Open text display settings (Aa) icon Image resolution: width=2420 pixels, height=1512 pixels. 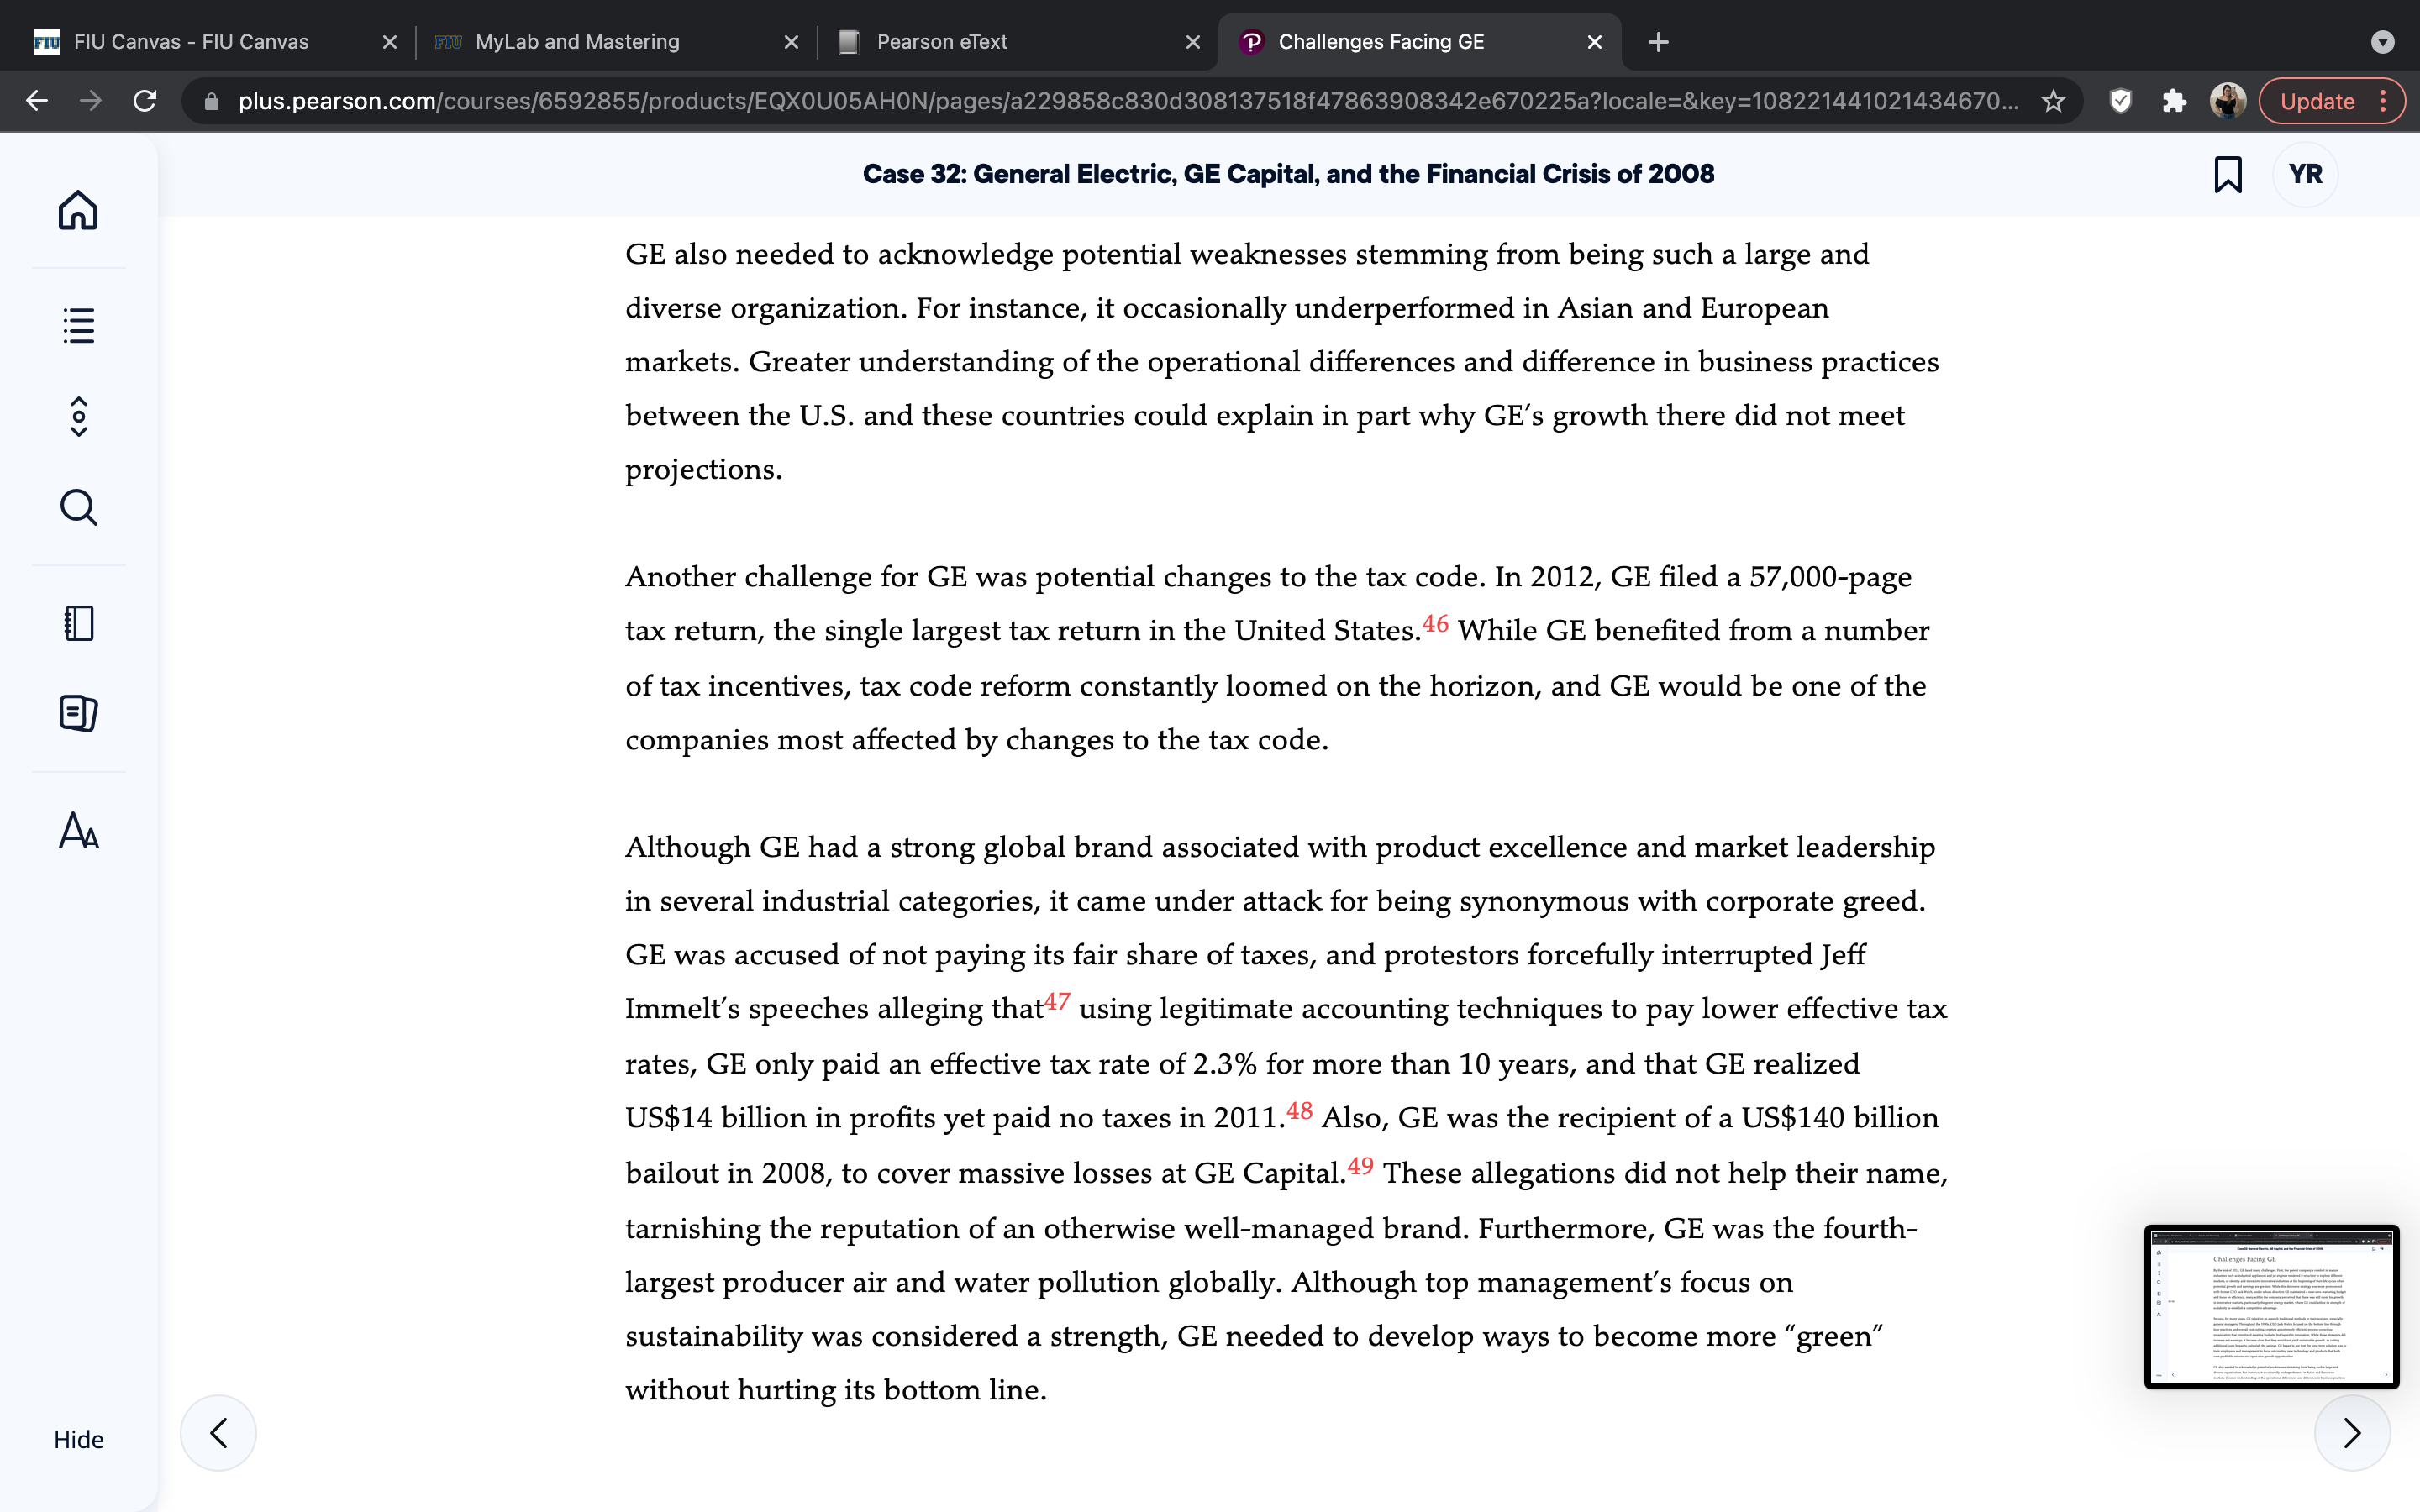point(78,830)
